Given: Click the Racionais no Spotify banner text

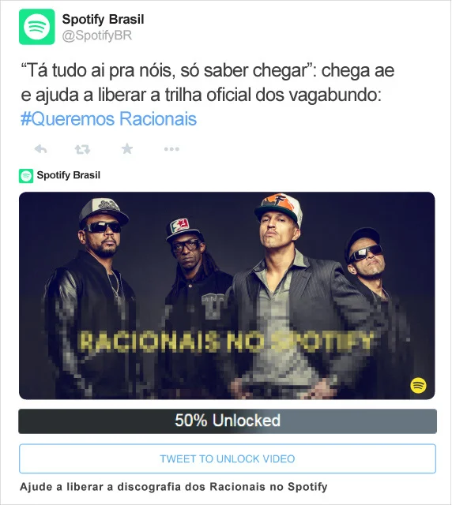Looking at the screenshot, I should coord(226,341).
